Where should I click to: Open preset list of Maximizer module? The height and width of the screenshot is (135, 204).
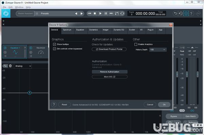[31, 56]
